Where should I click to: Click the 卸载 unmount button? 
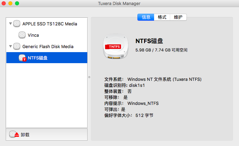click(47, 135)
